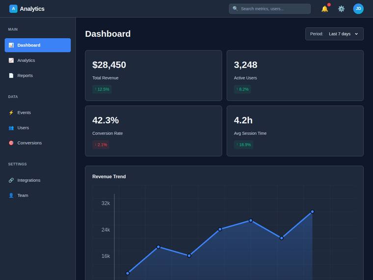The width and height of the screenshot is (373, 280).
Task: Click the Dashboard page heading
Action: coord(108,34)
